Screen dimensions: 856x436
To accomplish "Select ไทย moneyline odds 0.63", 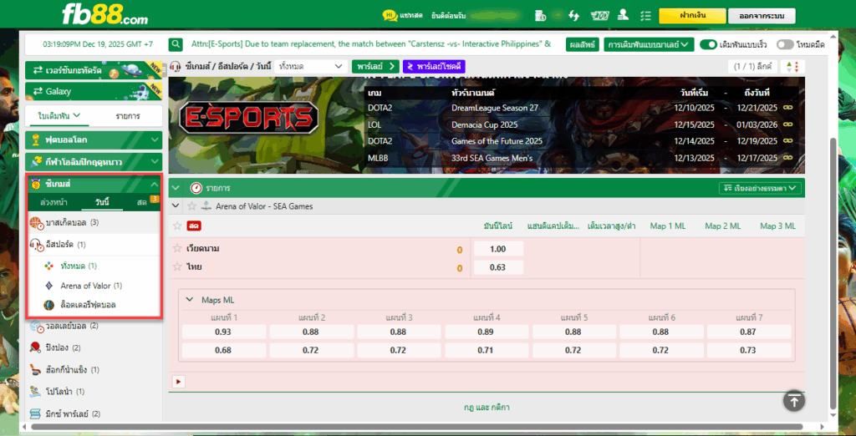I will point(498,267).
